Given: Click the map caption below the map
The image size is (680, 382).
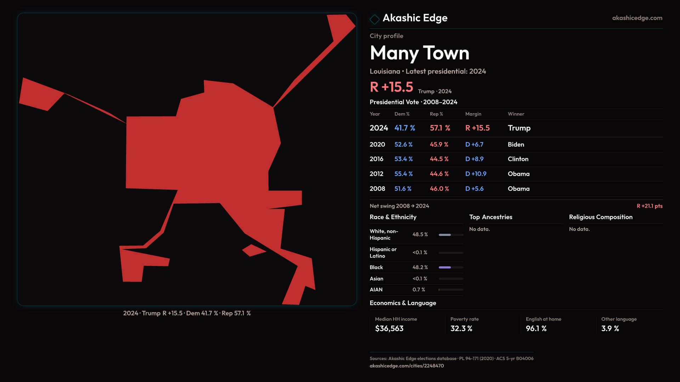Looking at the screenshot, I should [x=187, y=313].
